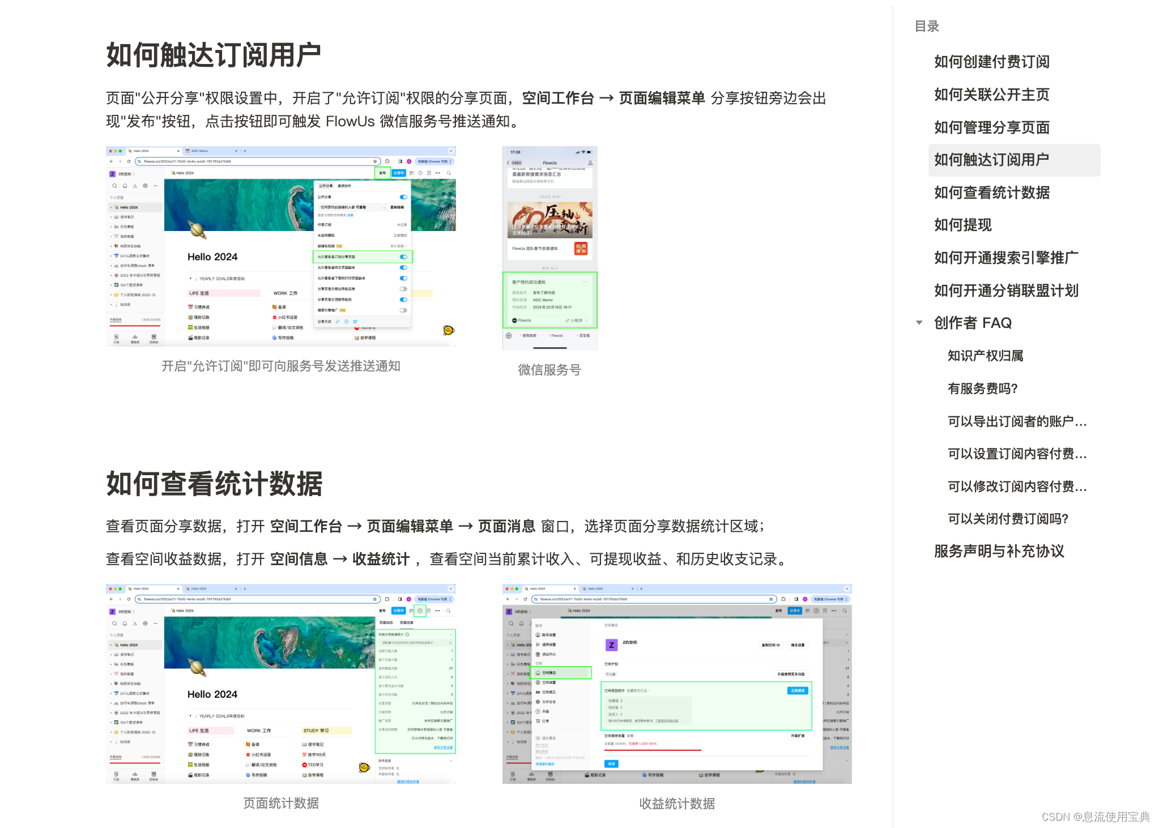Viewport: 1159px width, 828px height.
Task: Navigate to 如何查看统计数据 in contents sidebar
Action: coord(991,193)
